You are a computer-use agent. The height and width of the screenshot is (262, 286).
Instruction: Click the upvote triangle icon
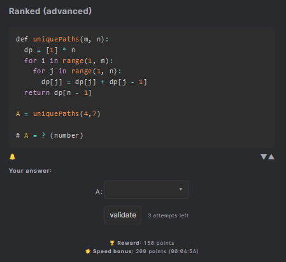coord(271,157)
